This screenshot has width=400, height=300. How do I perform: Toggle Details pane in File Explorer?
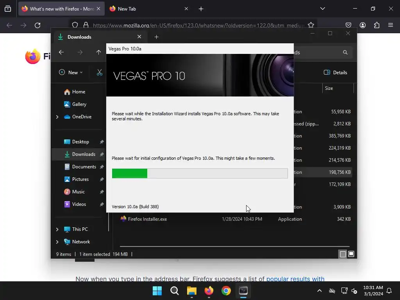click(335, 72)
